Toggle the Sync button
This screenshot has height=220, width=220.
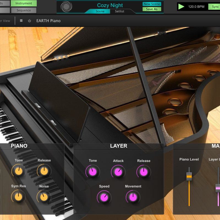(214, 7)
